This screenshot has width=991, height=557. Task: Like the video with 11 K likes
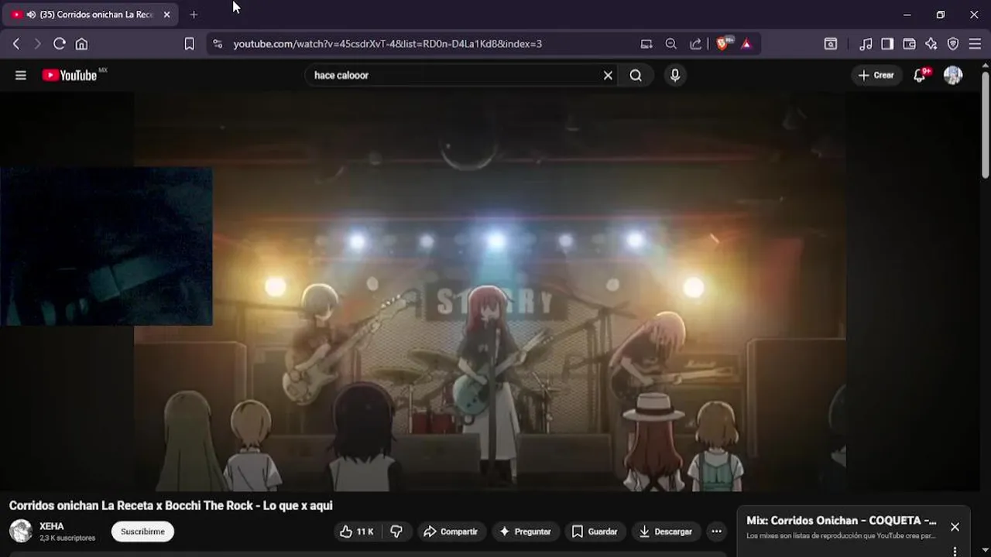[x=357, y=531]
